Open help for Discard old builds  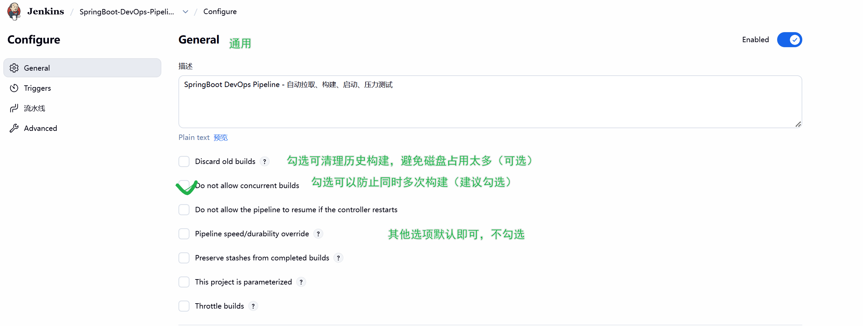265,162
